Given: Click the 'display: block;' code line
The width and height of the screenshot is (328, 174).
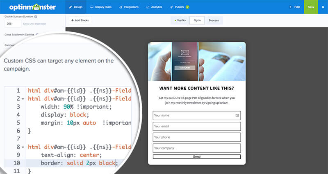Looking at the screenshot, I should tap(65, 115).
